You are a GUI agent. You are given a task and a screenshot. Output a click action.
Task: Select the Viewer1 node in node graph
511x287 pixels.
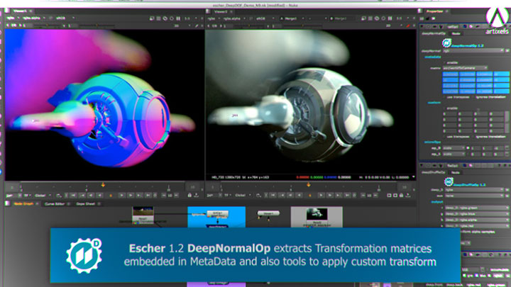pyautogui.click(x=268, y=213)
